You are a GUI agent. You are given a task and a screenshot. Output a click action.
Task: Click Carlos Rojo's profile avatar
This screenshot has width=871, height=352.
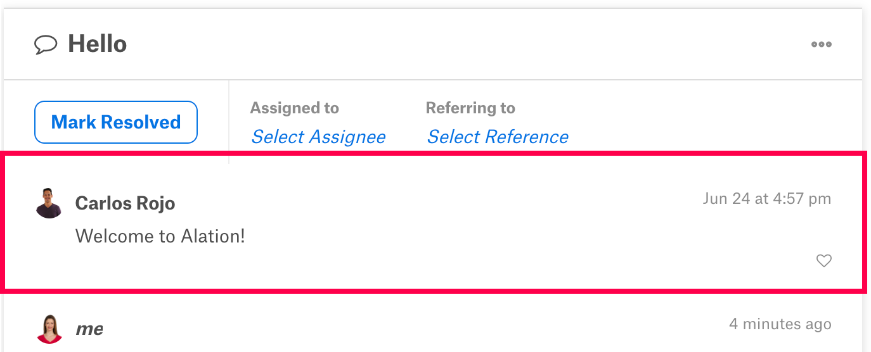[49, 203]
